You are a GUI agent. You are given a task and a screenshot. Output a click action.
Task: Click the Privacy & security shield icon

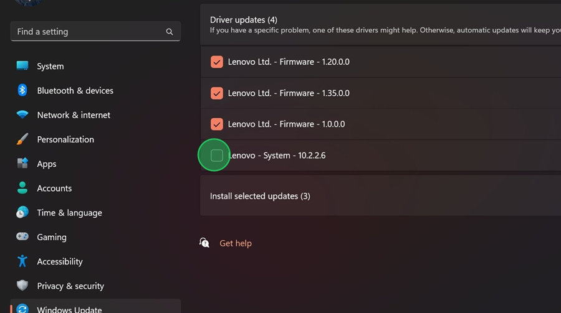22,286
